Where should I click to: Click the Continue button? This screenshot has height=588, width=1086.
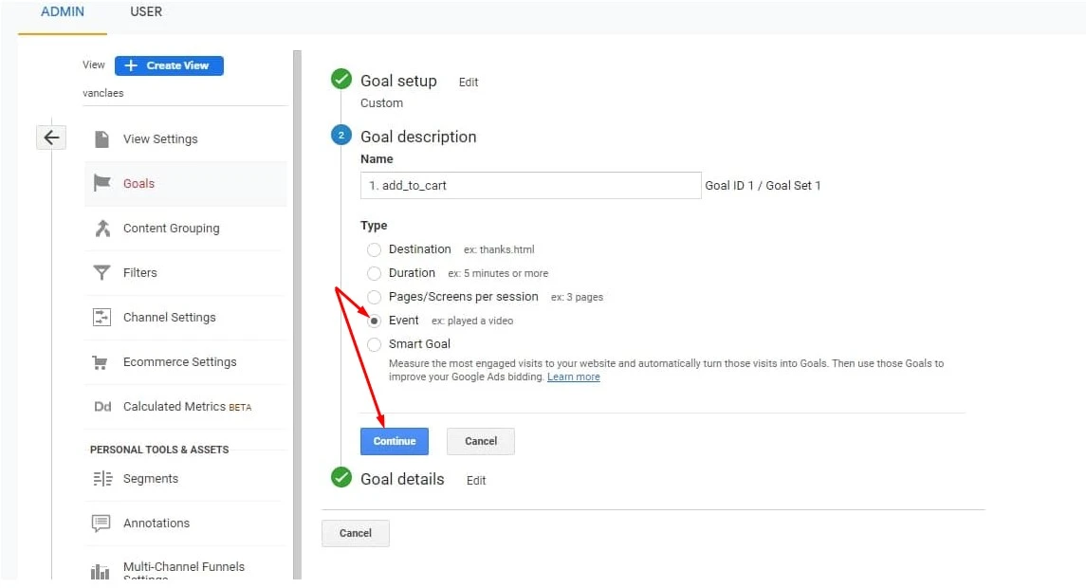click(395, 440)
